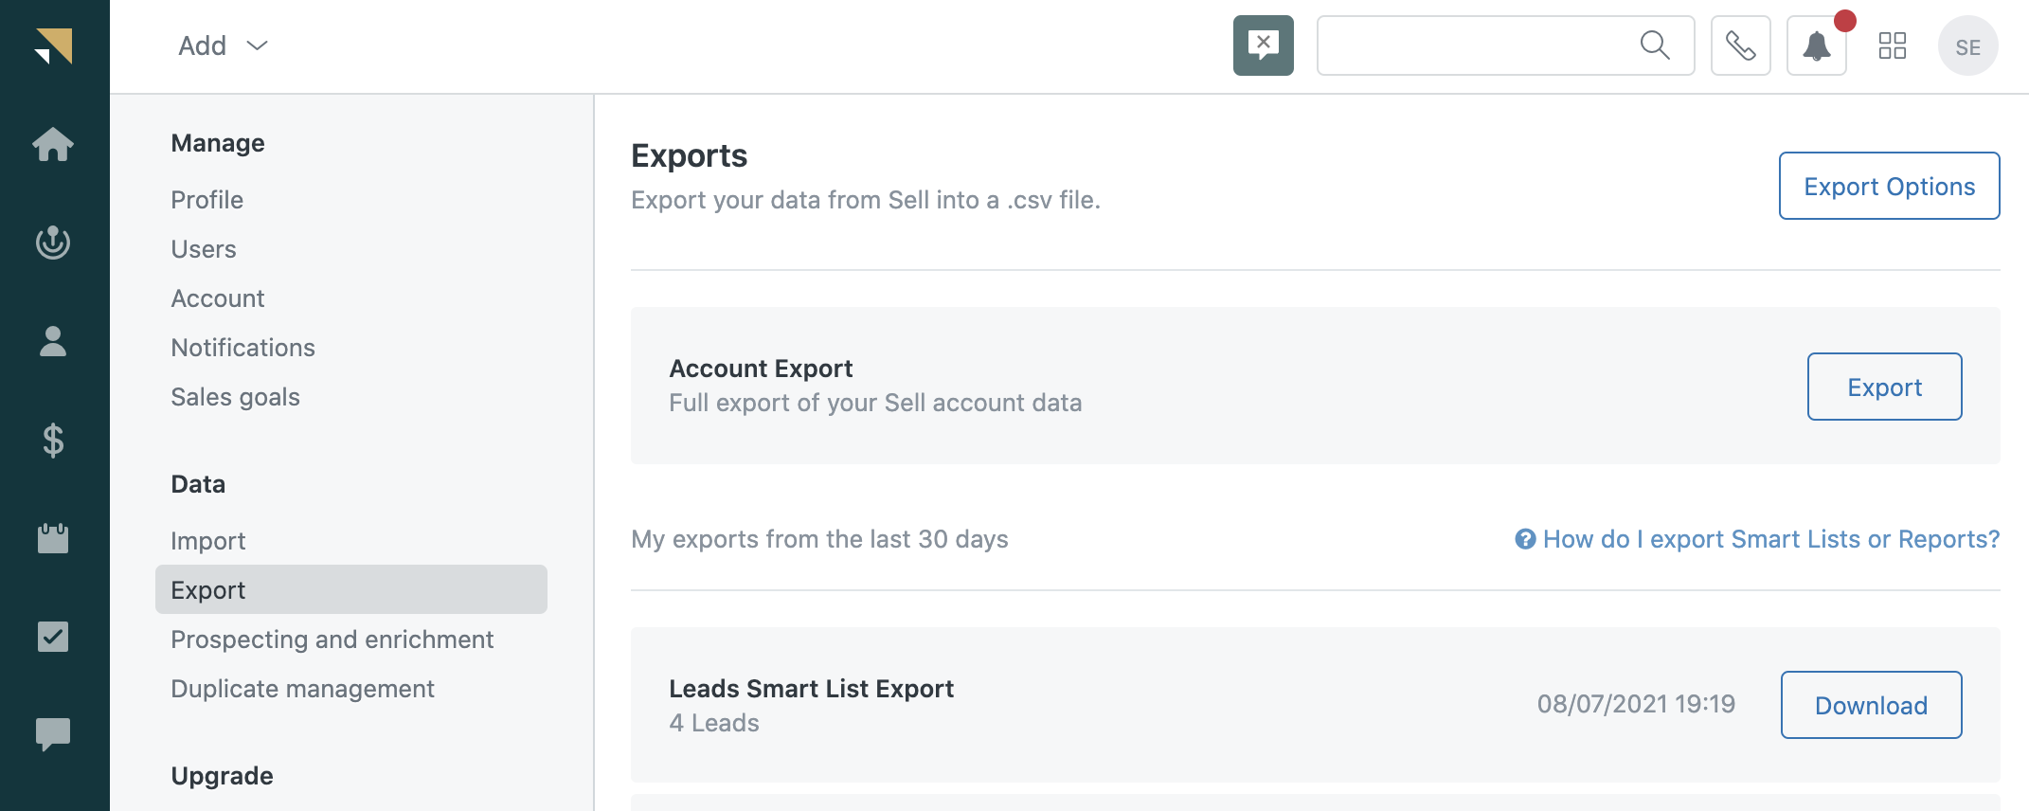The image size is (2029, 811).
Task: Open the Deals dollar icon
Action: [x=53, y=440]
